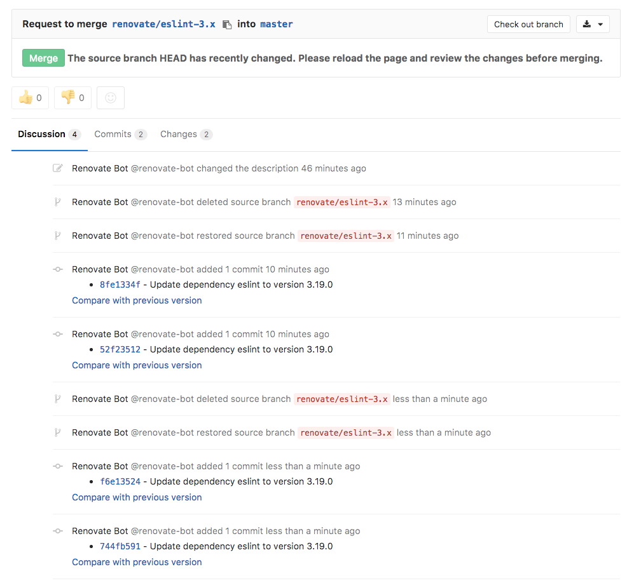Click commit icon beside the 52f23512 commit note

coord(58,334)
